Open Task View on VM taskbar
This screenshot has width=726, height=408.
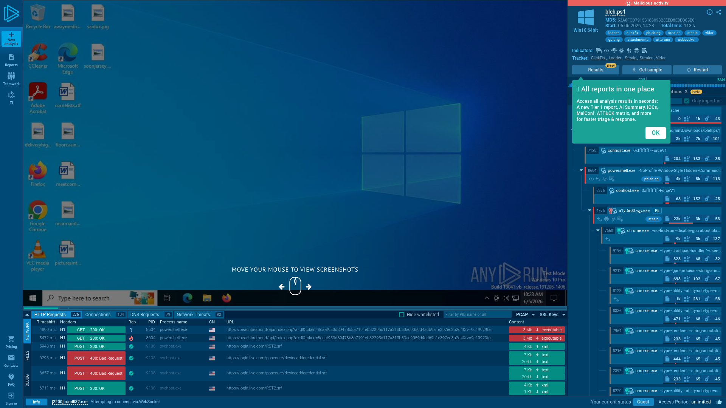[x=167, y=298]
